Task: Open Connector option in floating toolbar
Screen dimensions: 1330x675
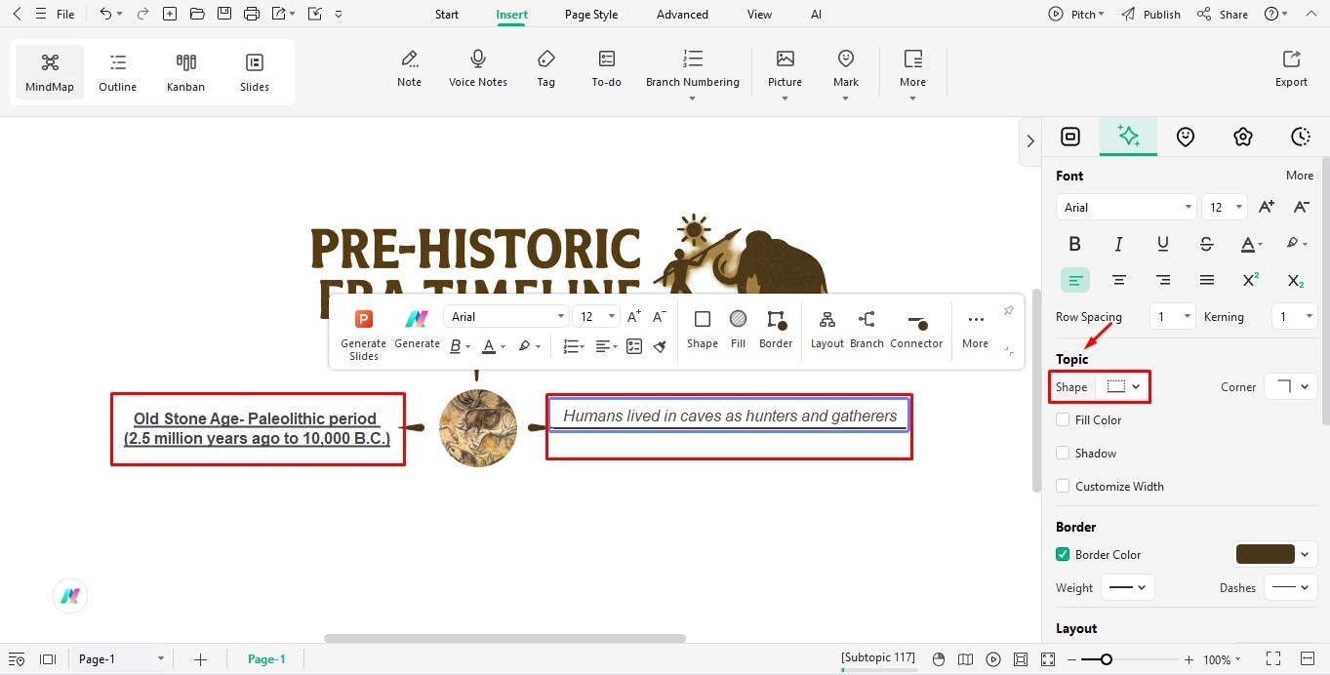Action: click(916, 329)
